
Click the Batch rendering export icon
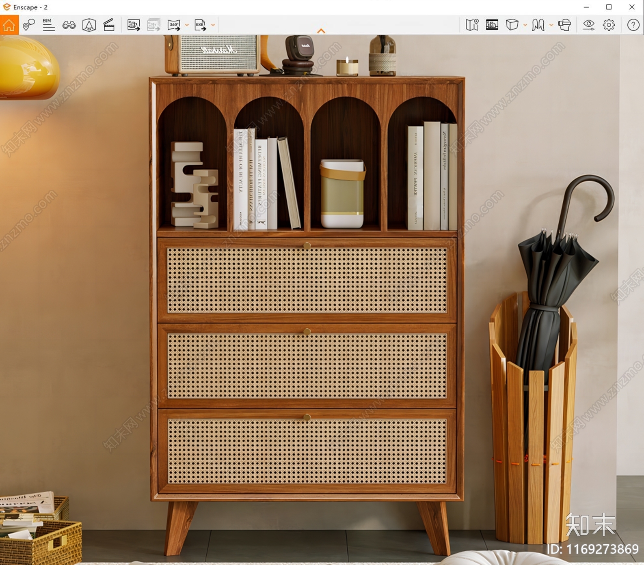click(x=154, y=25)
